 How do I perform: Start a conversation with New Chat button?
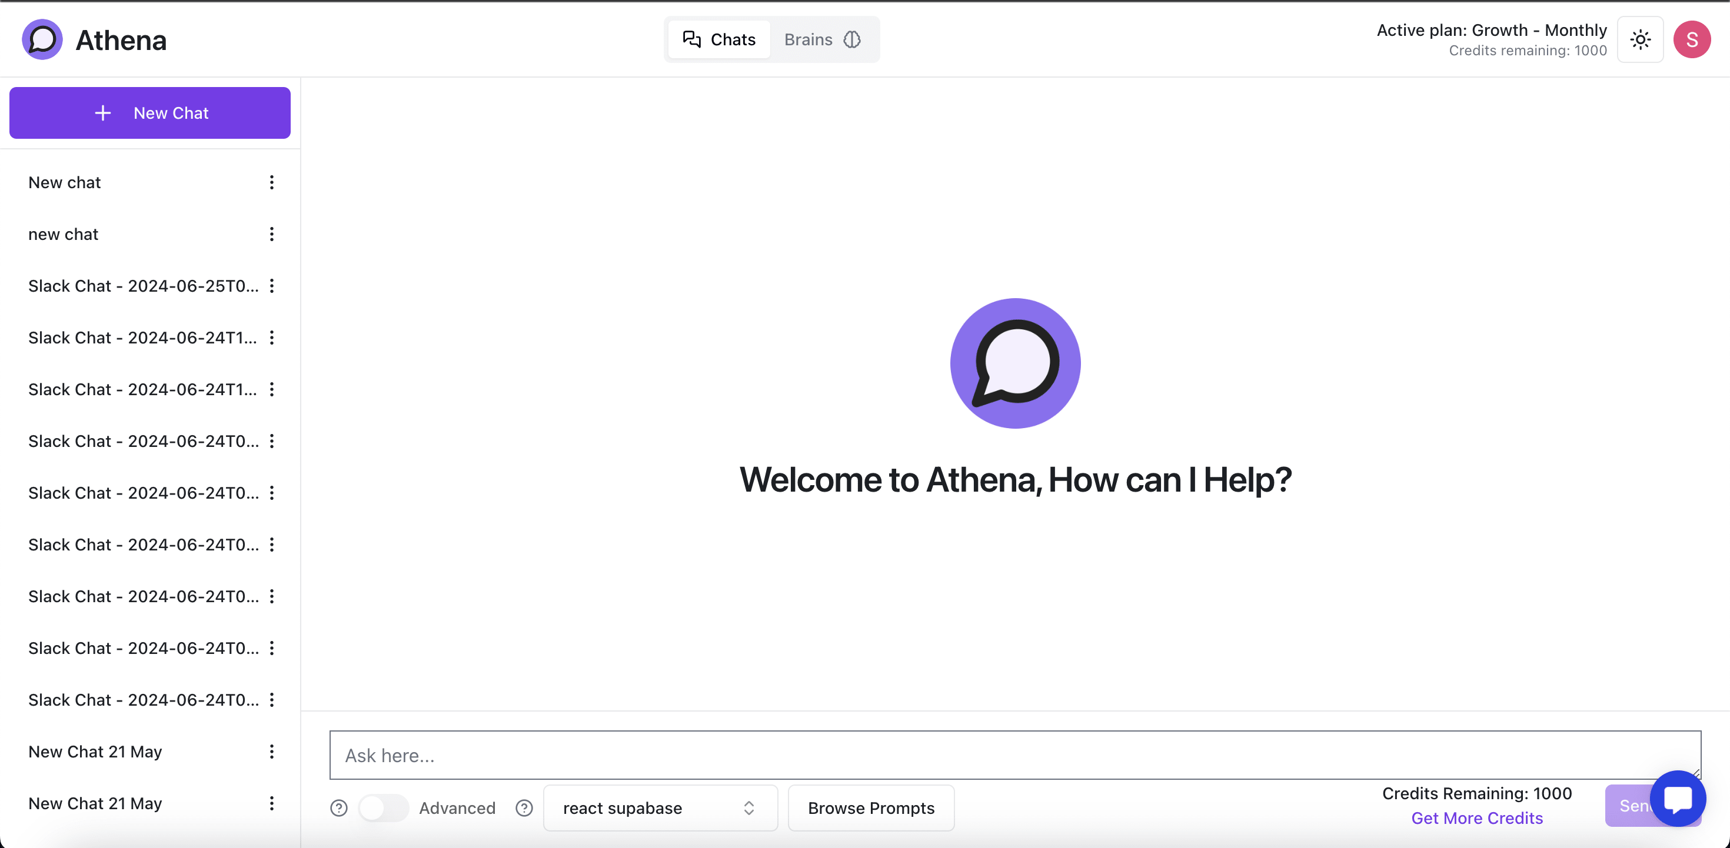click(x=150, y=113)
